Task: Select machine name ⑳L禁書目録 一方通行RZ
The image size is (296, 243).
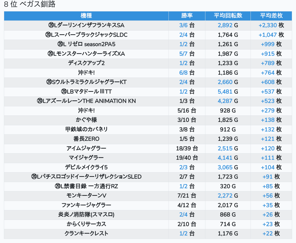Action: pos(86,186)
